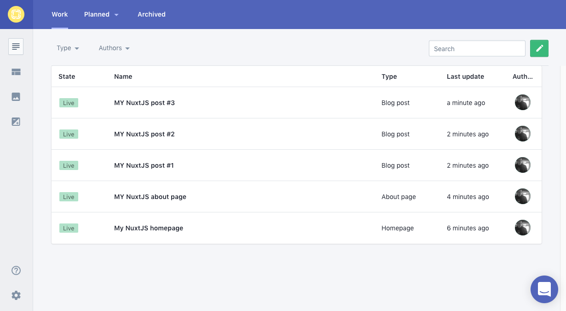The height and width of the screenshot is (311, 566).
Task: Open the Documents sidebar icon
Action: click(16, 47)
